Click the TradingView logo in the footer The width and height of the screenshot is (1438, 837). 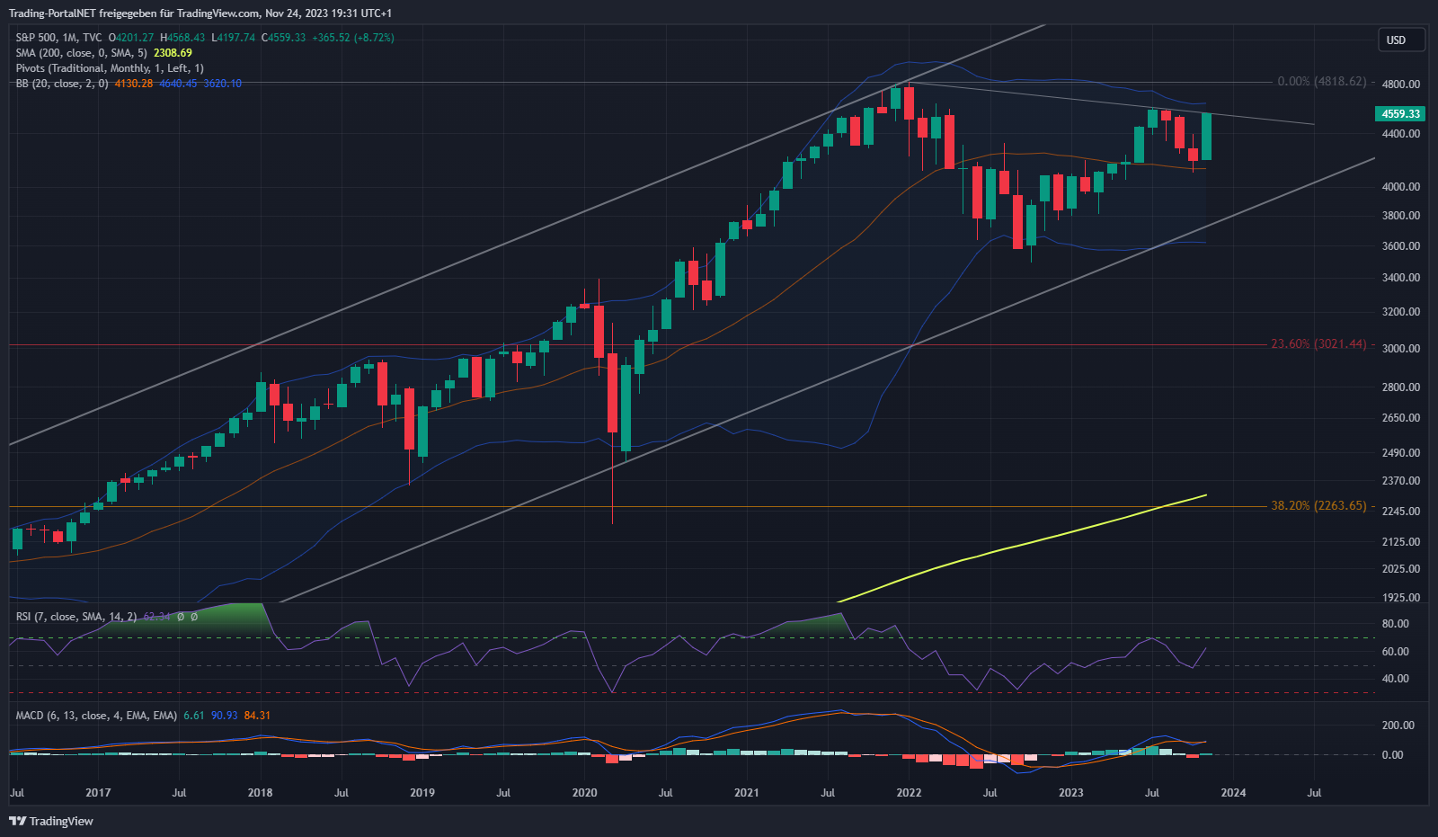[51, 821]
